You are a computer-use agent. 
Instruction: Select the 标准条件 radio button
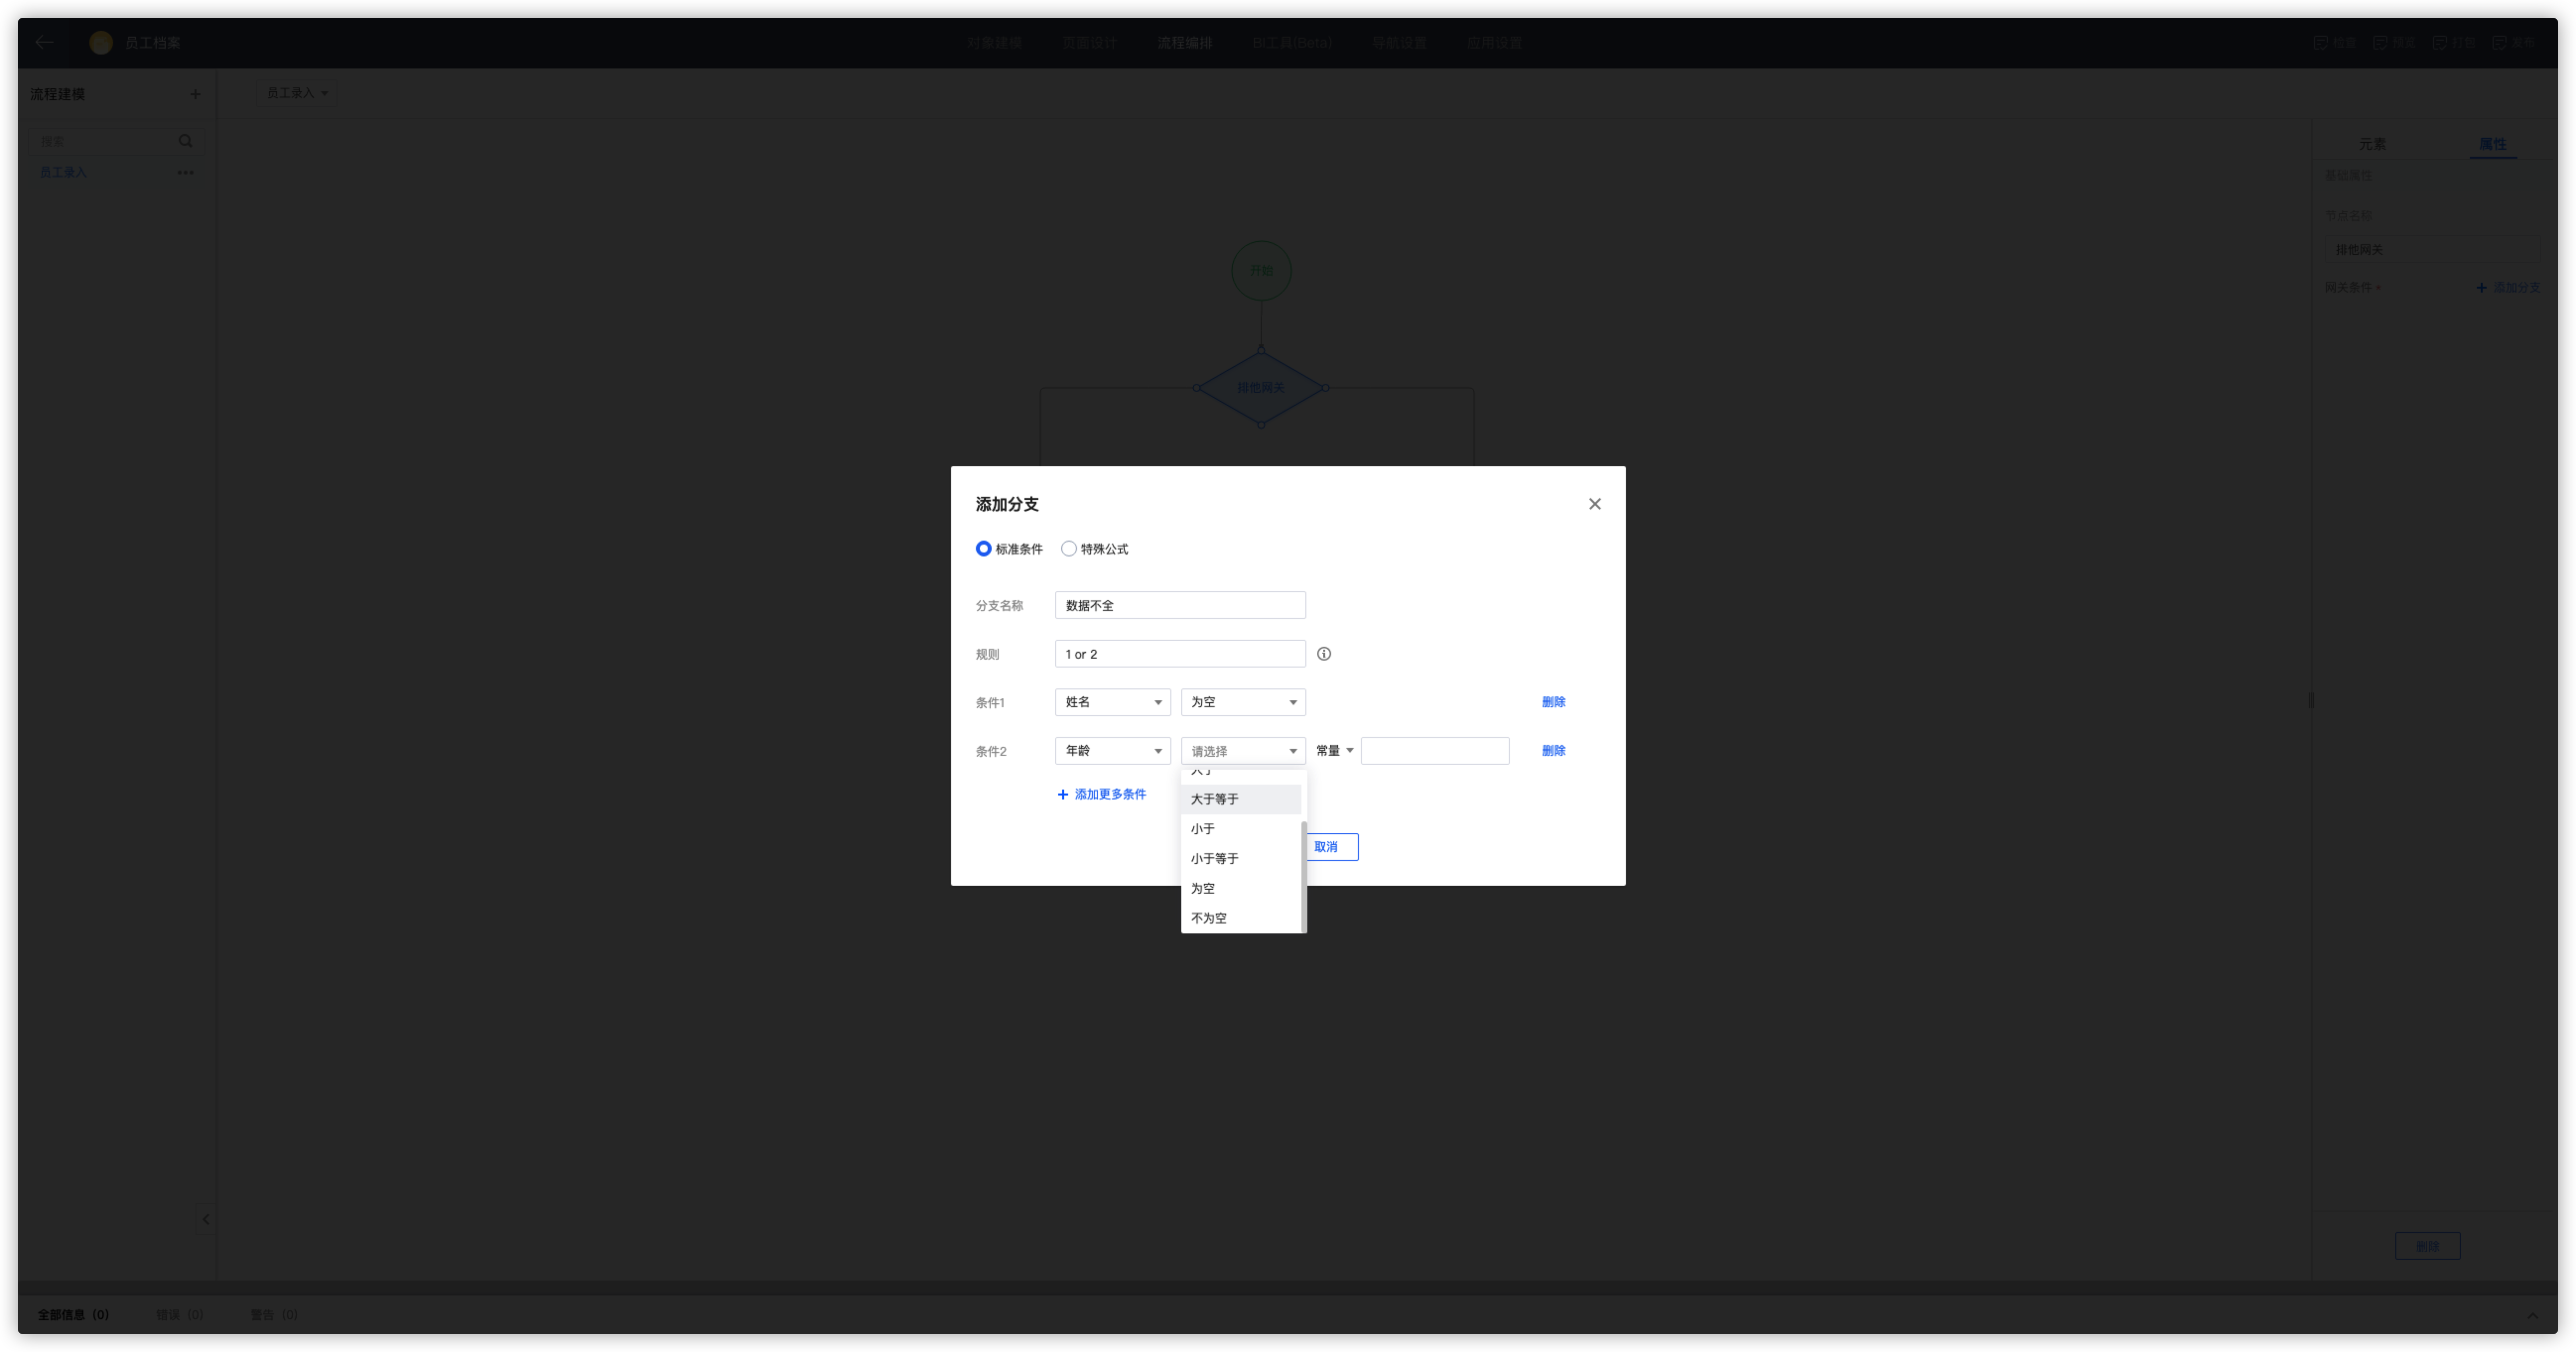point(983,549)
